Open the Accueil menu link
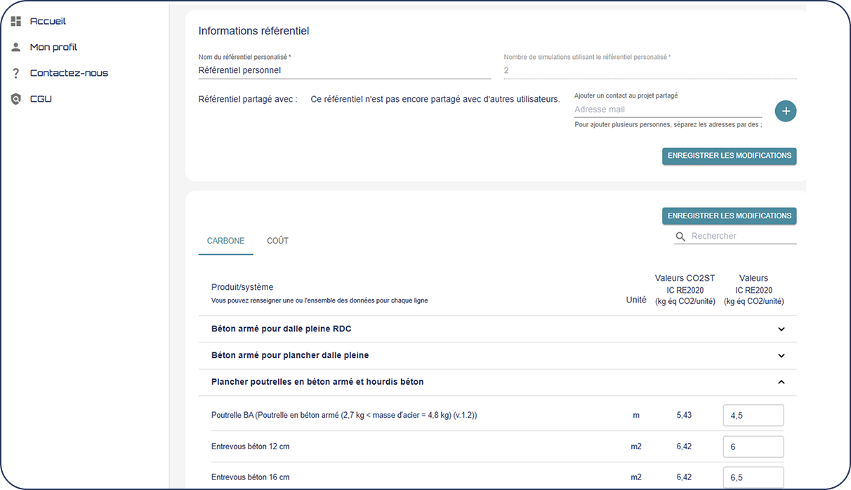 [x=48, y=21]
